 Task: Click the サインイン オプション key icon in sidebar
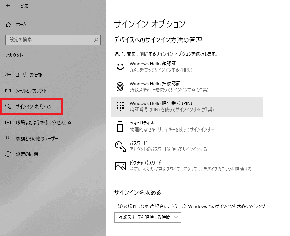click(8, 106)
